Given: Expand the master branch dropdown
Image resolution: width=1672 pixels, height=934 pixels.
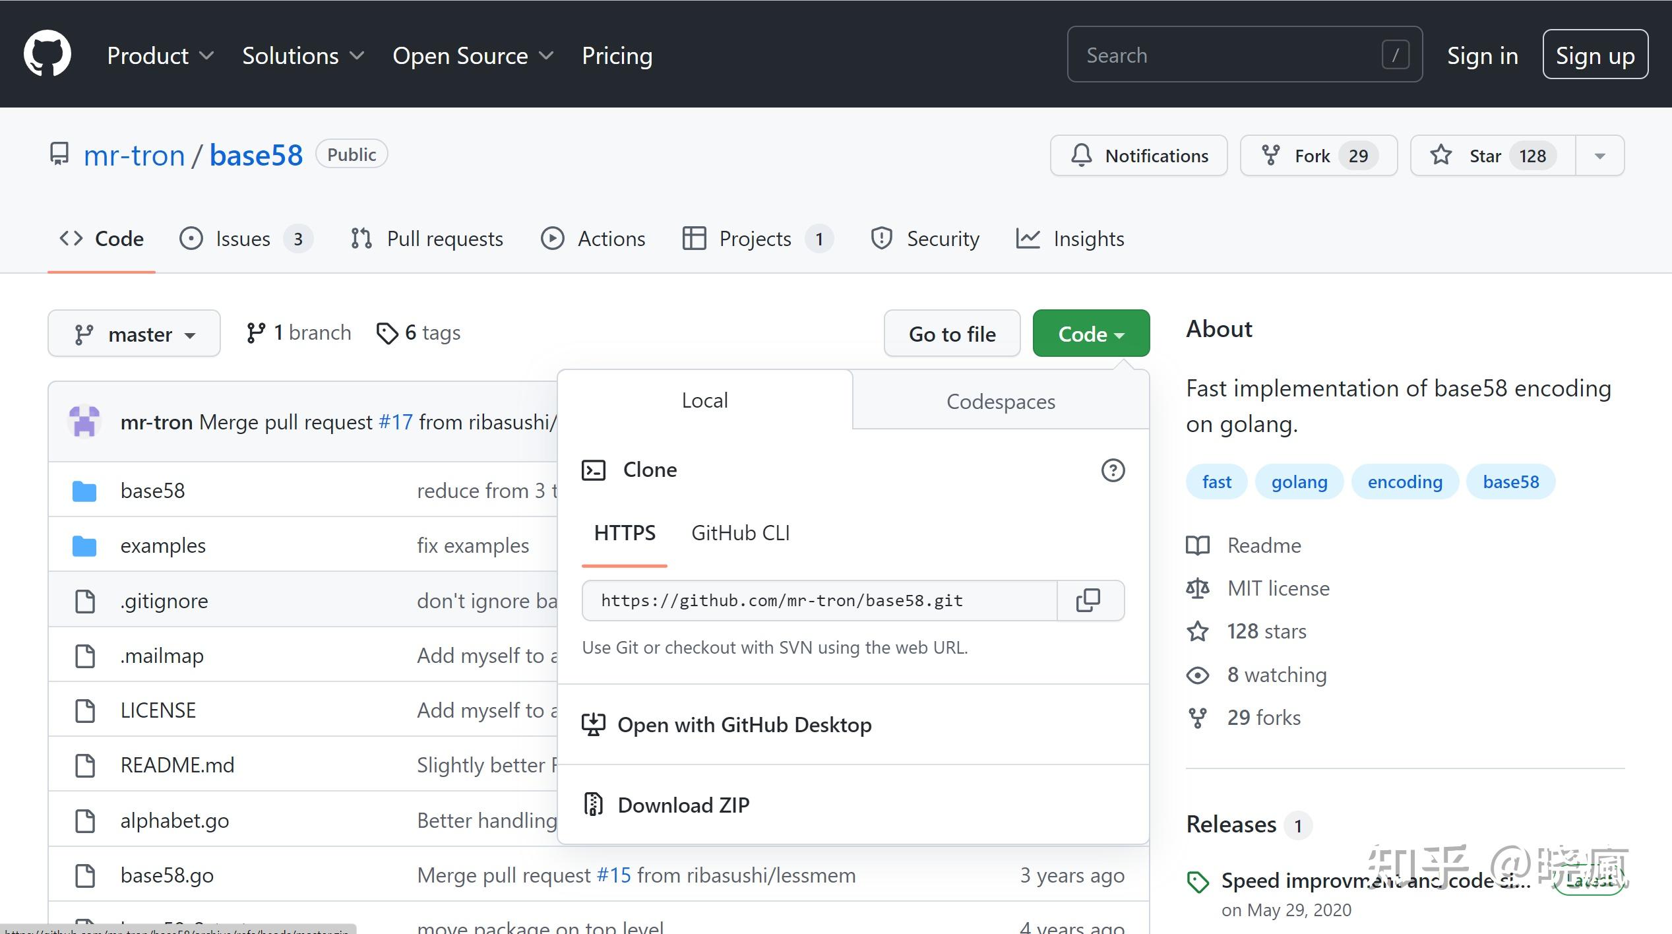Looking at the screenshot, I should (135, 334).
